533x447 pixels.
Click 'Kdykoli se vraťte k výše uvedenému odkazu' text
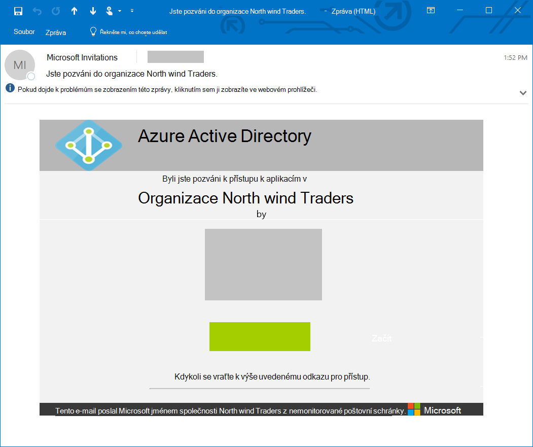click(x=272, y=376)
